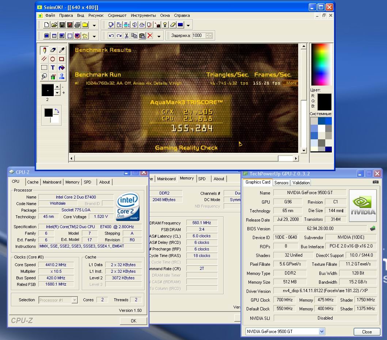Click the Paste clipboard icon

(x=142, y=36)
